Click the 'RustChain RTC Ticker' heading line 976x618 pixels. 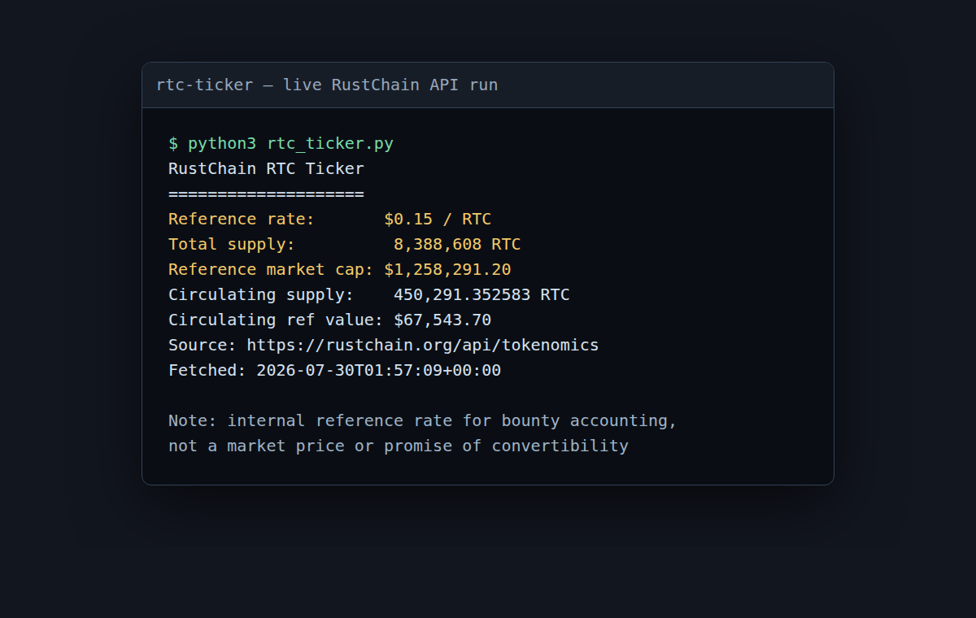click(266, 169)
